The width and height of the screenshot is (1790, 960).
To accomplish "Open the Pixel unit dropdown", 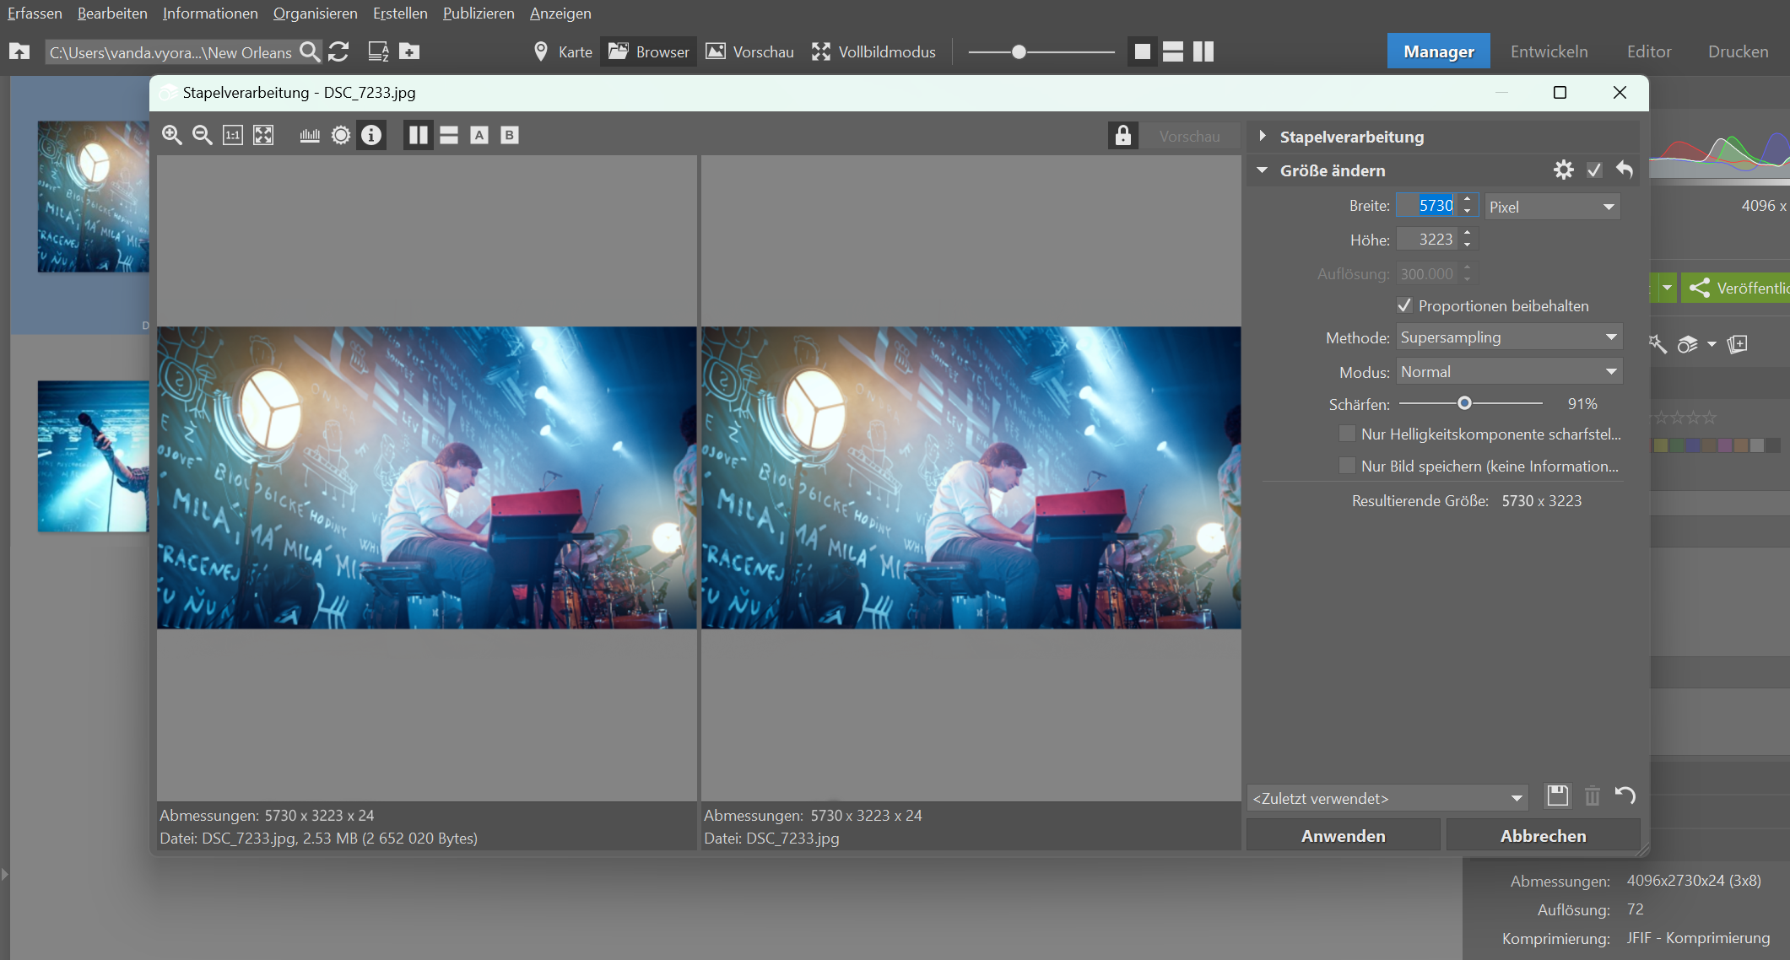I will pyautogui.click(x=1551, y=207).
